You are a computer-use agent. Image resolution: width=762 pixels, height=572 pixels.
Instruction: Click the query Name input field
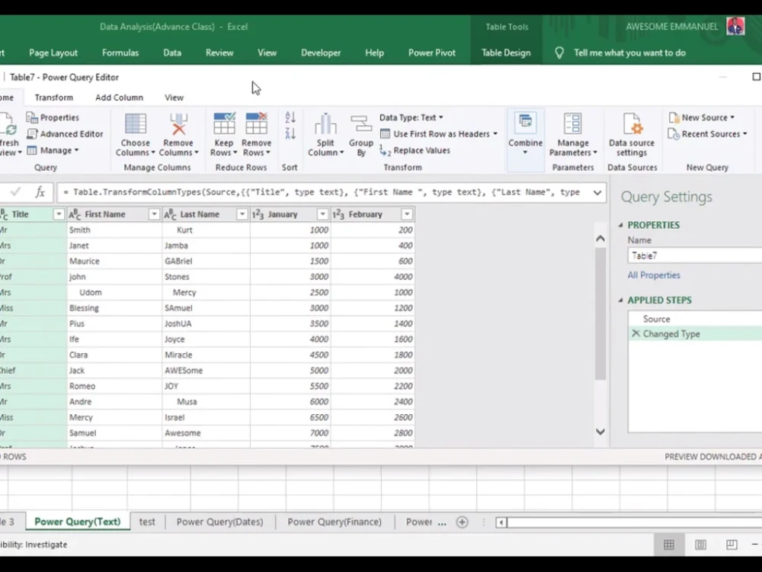(x=695, y=255)
